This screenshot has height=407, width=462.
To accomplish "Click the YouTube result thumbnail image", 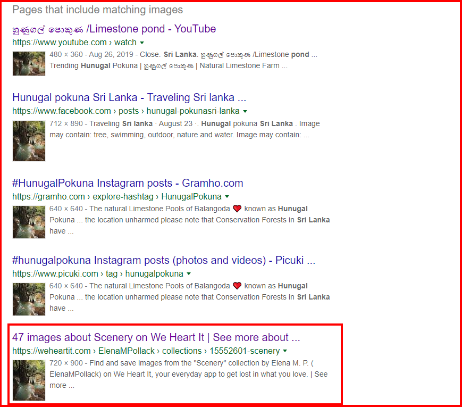I will tap(29, 64).
